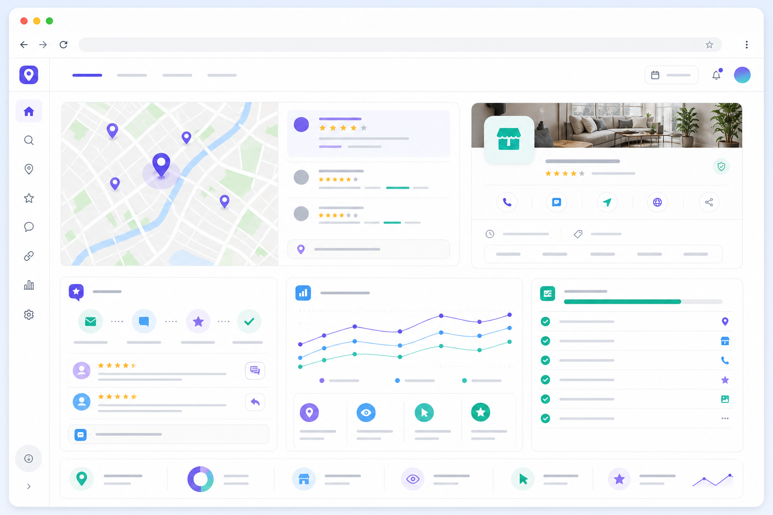This screenshot has width=773, height=515.
Task: Open the Home sidebar item
Action: coord(29,111)
